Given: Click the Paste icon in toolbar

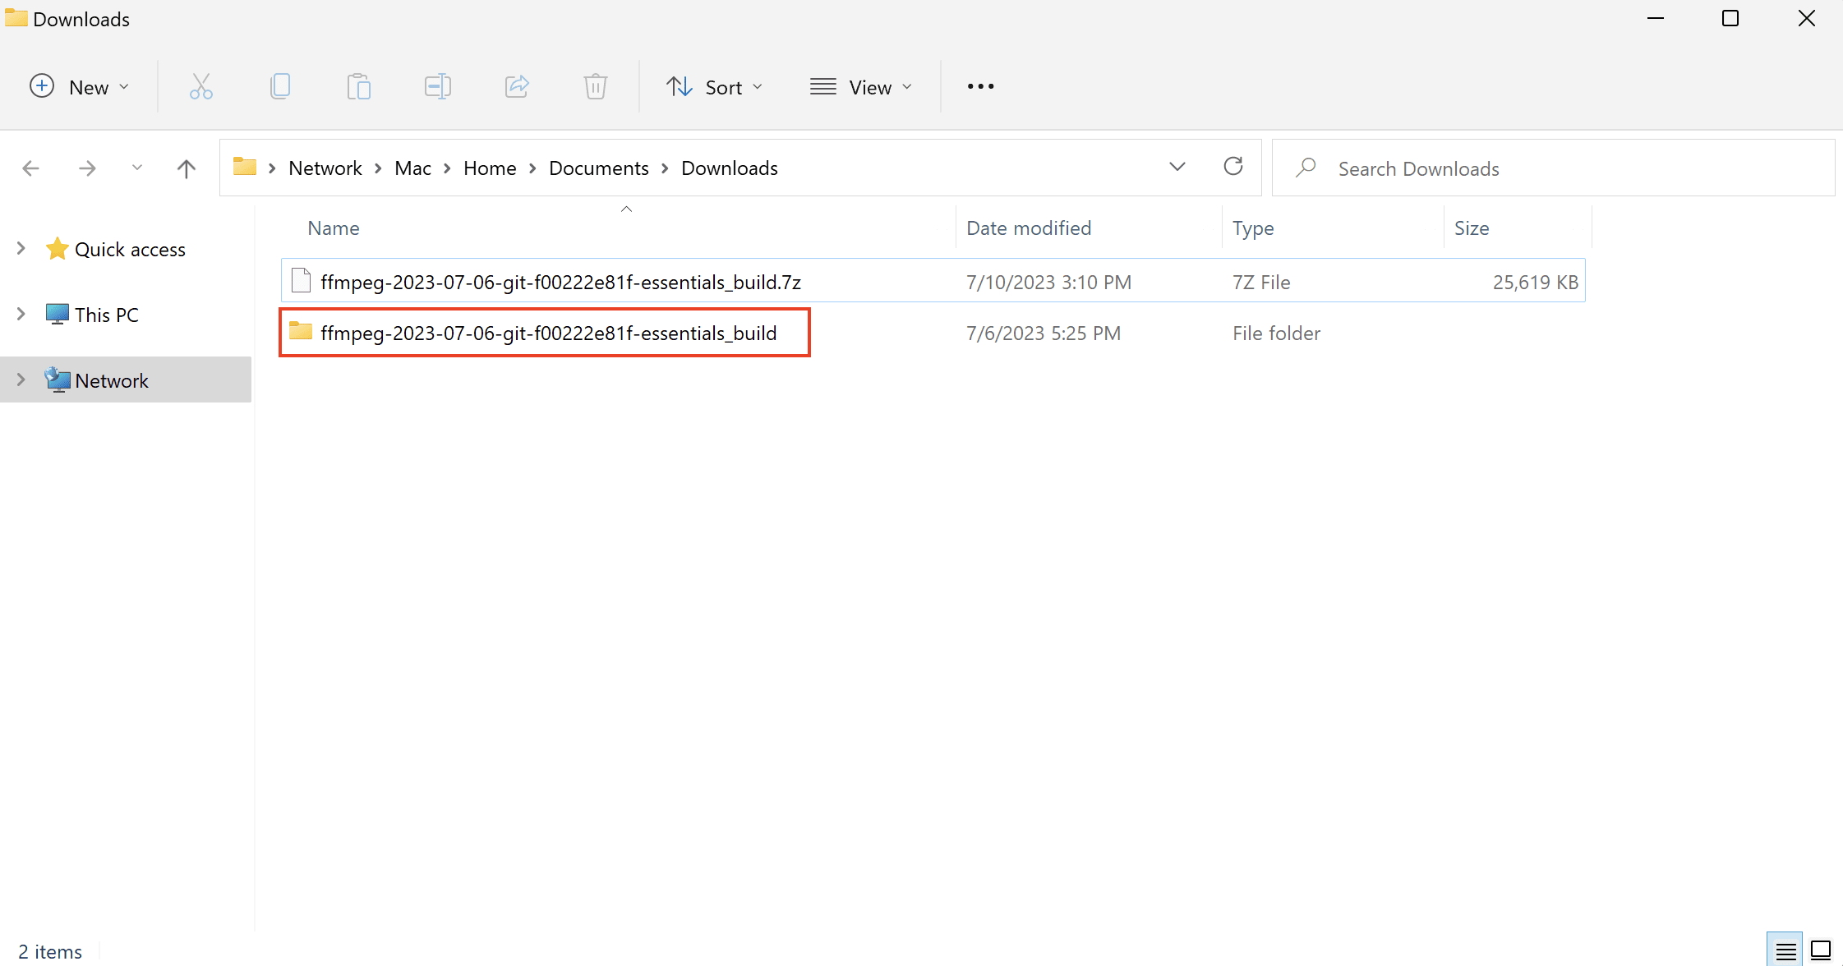Looking at the screenshot, I should click(x=358, y=85).
